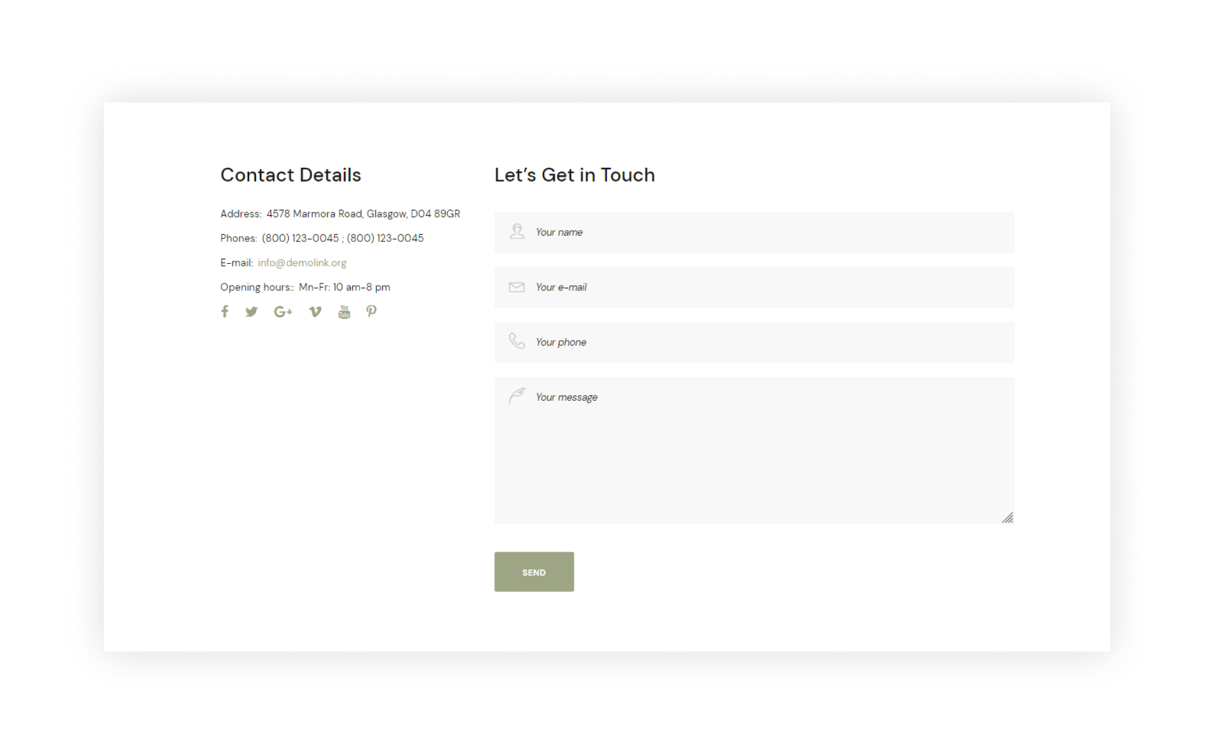The width and height of the screenshot is (1214, 754).
Task: Open the Vimeo social icon
Action: pyautogui.click(x=315, y=312)
